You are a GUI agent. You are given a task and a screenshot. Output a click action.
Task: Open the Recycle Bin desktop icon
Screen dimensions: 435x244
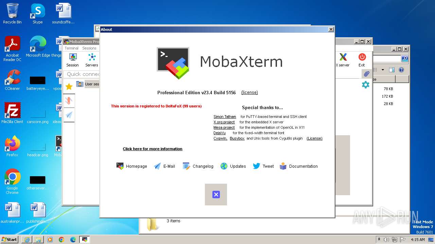[12, 14]
